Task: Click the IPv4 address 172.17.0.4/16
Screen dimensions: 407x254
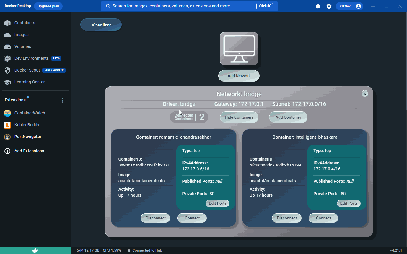Action: [x=327, y=169]
